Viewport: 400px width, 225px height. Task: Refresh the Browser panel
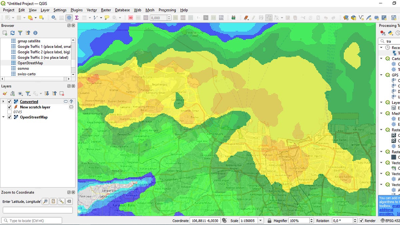point(12,32)
